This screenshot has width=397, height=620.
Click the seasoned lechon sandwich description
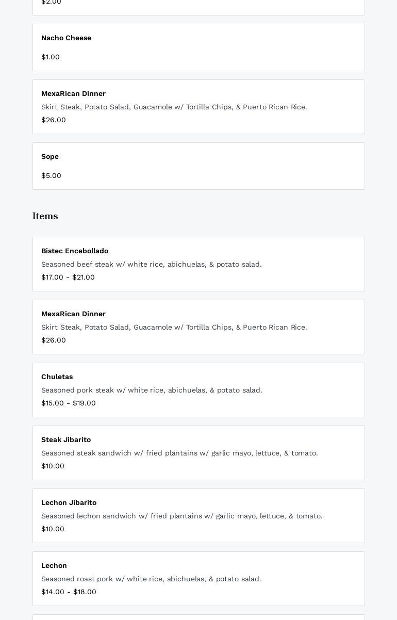tap(181, 516)
